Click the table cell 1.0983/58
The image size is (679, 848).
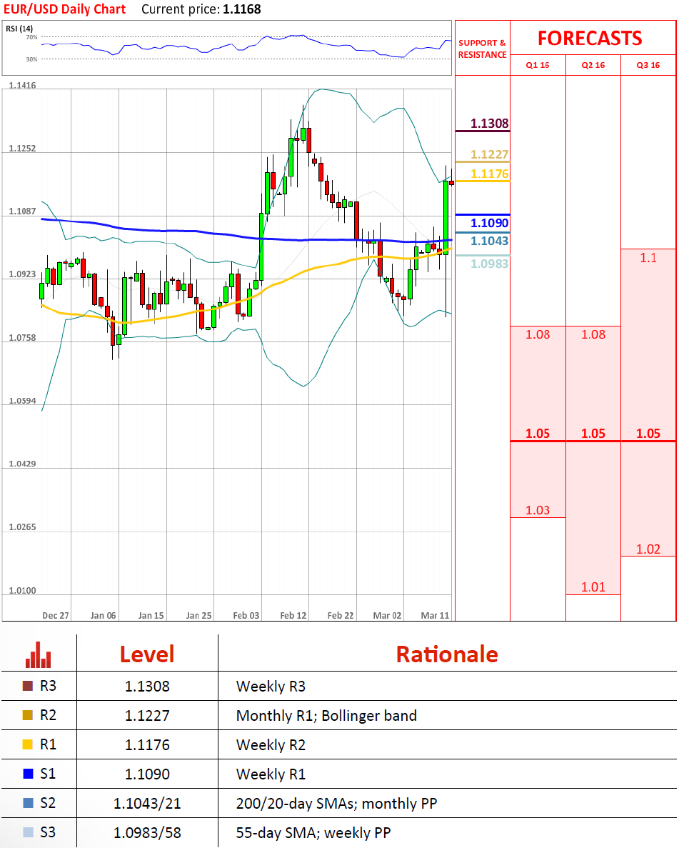147,833
